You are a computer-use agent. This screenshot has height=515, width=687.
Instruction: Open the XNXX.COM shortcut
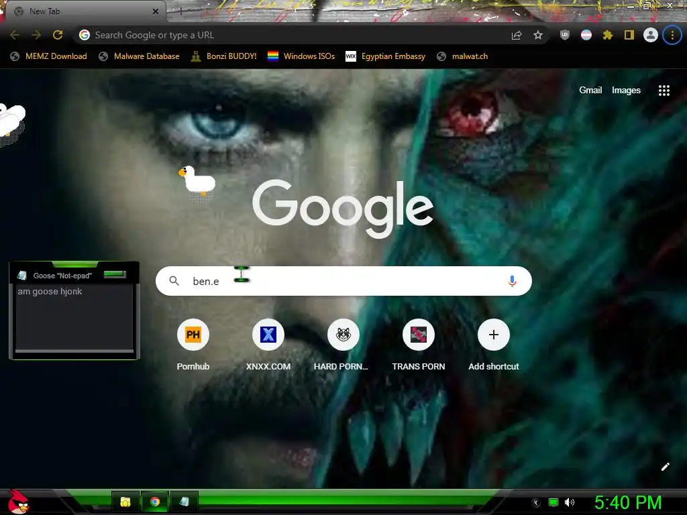pyautogui.click(x=268, y=345)
